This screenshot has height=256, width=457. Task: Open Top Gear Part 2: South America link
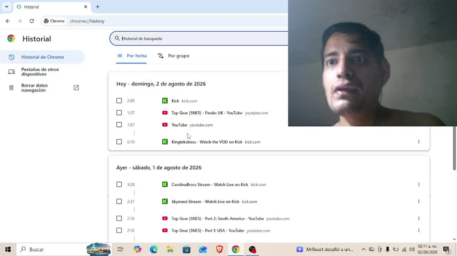tap(217, 219)
